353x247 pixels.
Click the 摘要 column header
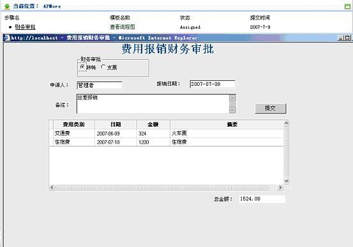(227, 124)
